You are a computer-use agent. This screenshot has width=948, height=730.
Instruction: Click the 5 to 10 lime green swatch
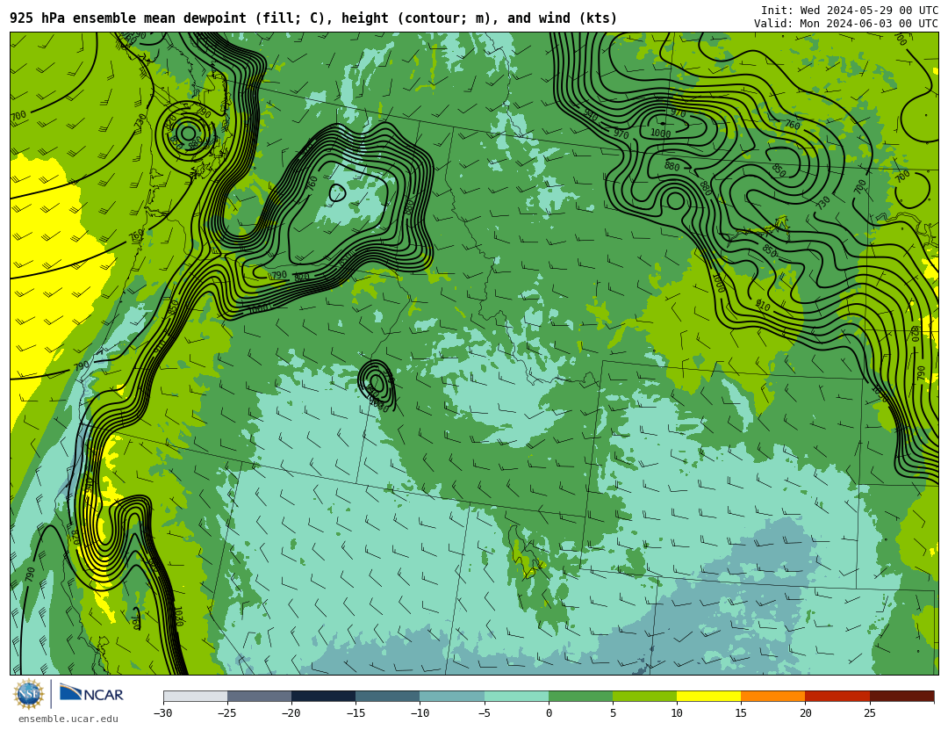tap(644, 696)
